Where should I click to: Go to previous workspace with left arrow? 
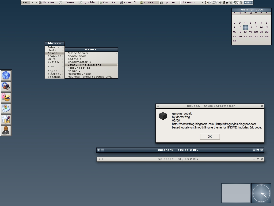32,2
